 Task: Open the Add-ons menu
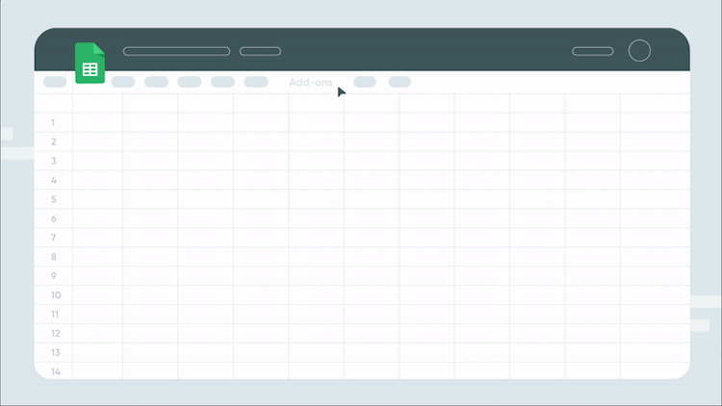coord(311,83)
